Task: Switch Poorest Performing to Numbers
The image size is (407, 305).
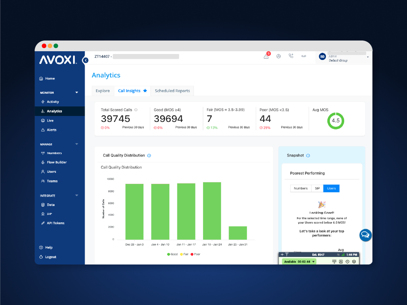Action: [301, 188]
